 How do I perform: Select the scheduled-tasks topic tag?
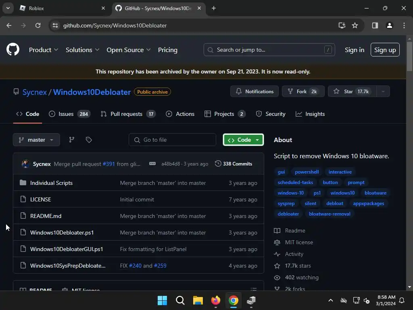click(295, 182)
